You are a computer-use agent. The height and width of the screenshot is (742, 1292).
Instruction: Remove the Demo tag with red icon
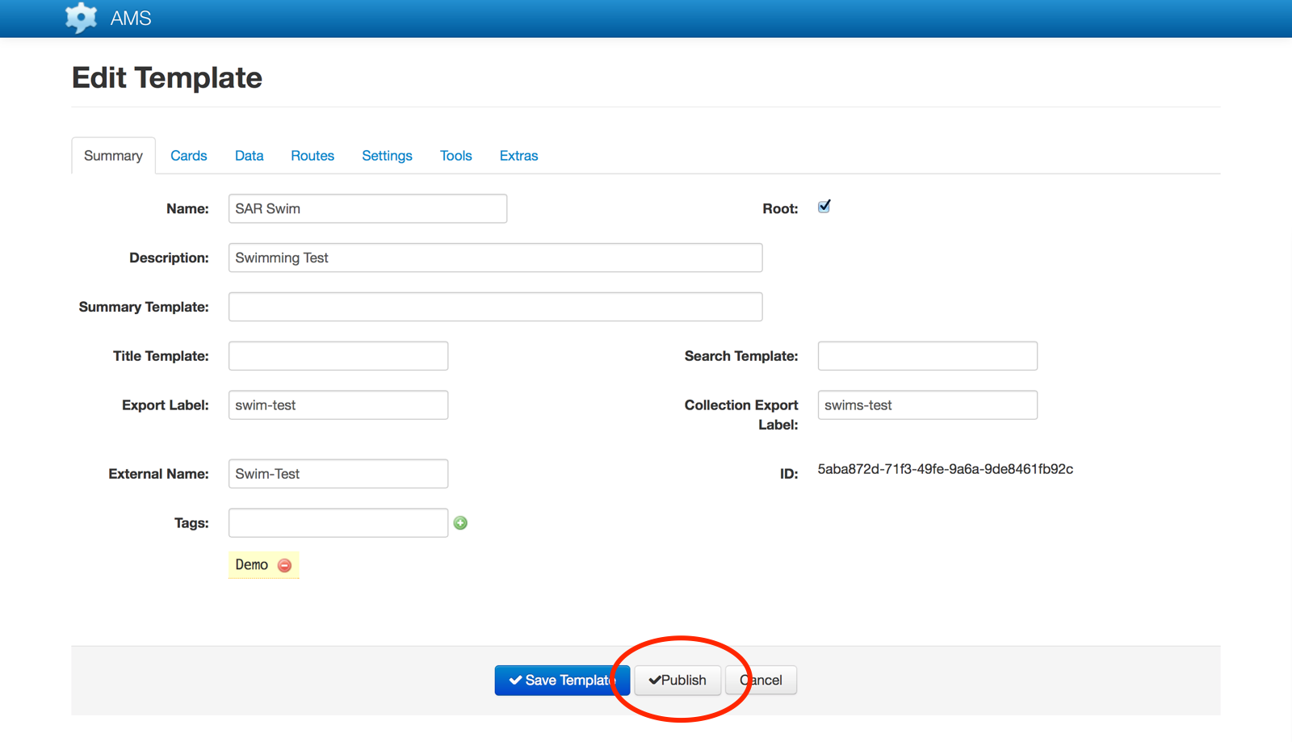point(284,565)
